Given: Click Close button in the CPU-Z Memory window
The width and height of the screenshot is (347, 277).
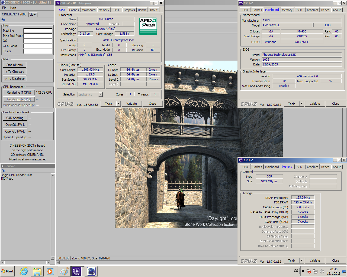Looking at the screenshot, I should point(336,260).
